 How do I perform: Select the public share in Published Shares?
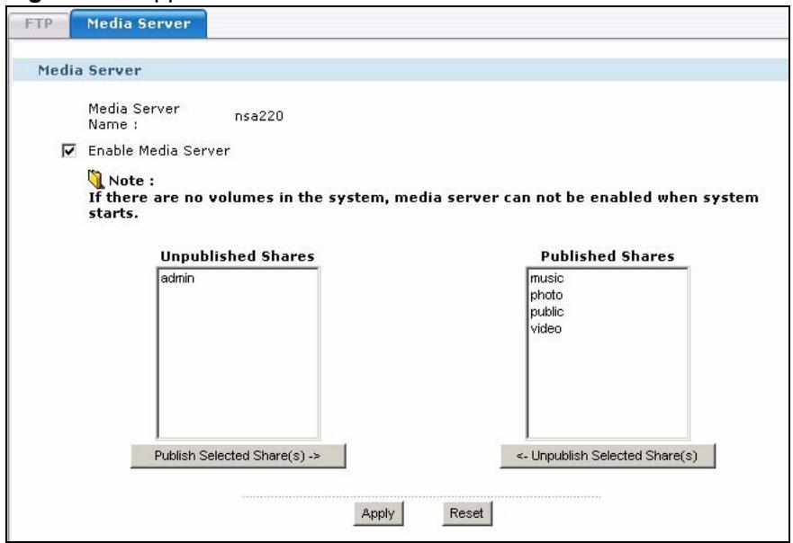click(x=546, y=312)
